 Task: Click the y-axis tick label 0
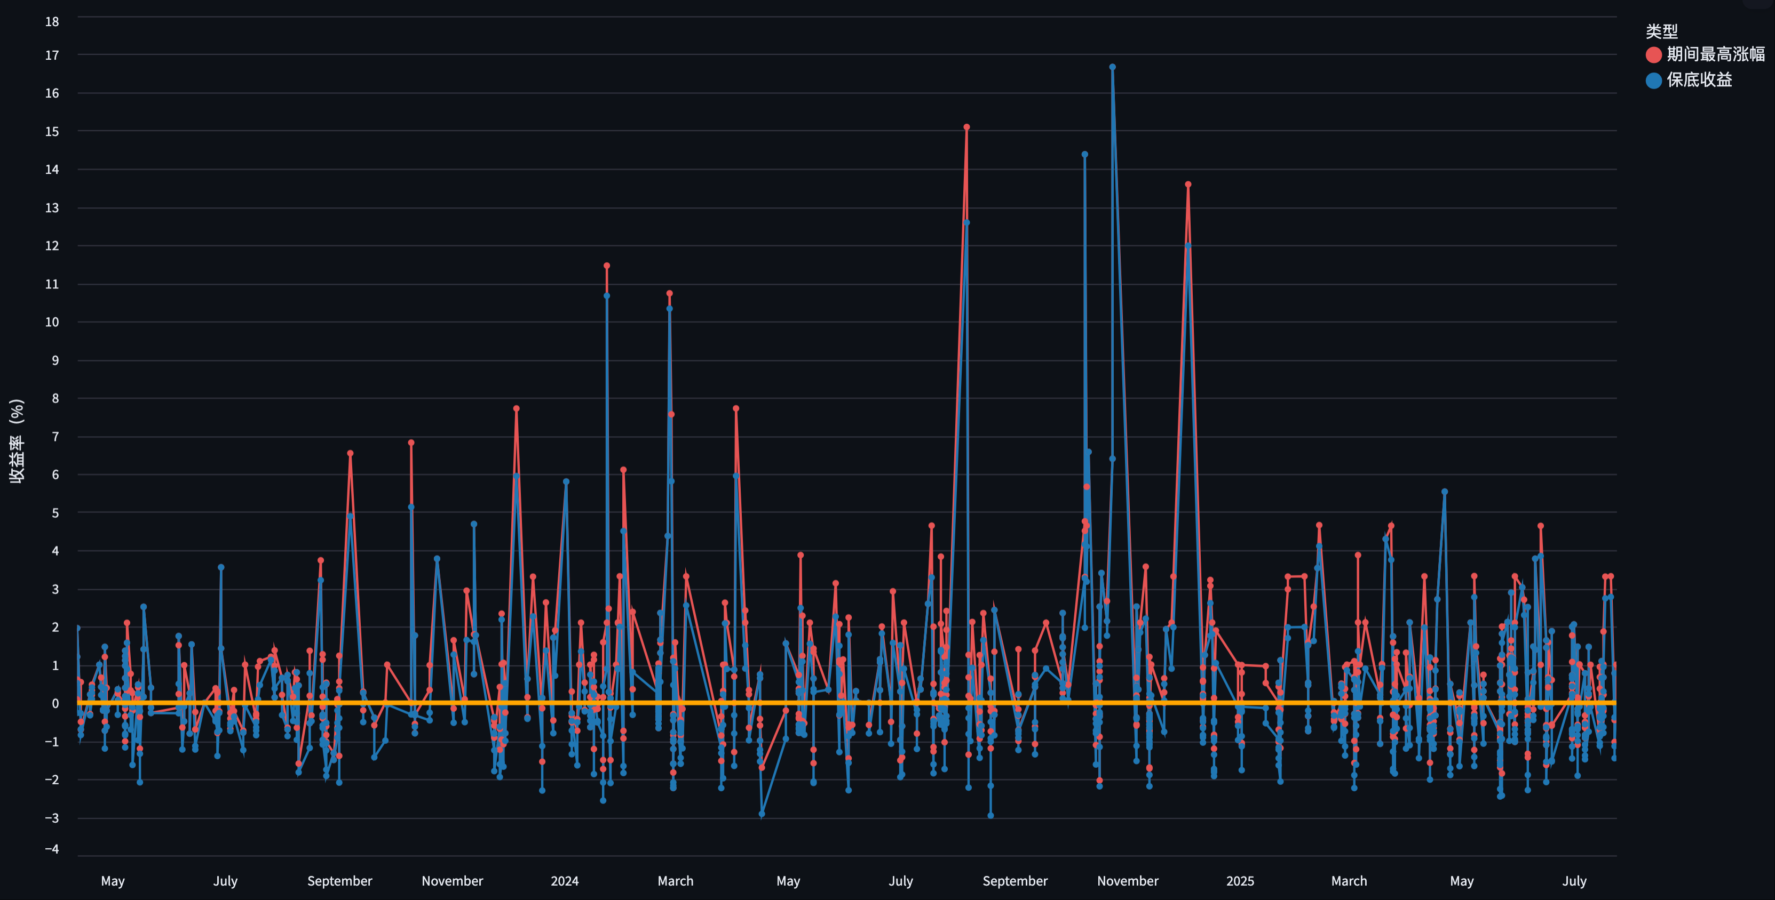coord(55,704)
